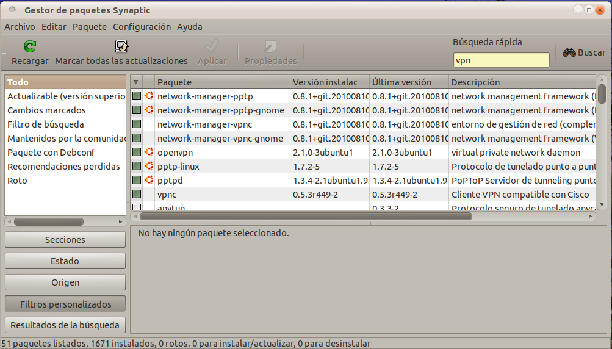Select Paquete con Debconf filter
The height and width of the screenshot is (349, 612).
pos(65,153)
